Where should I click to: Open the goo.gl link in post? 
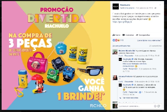click(122, 22)
